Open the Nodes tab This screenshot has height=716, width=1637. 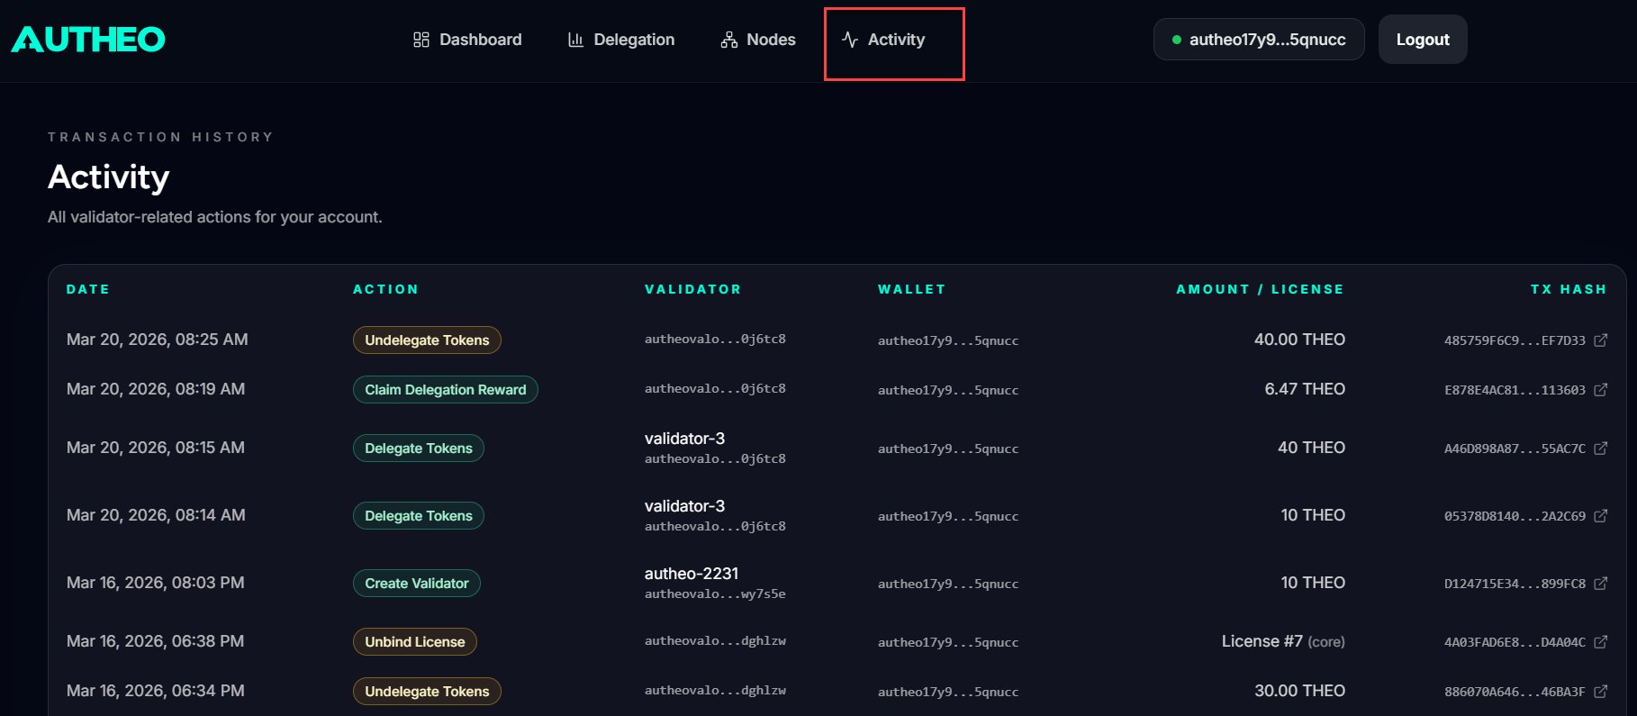click(x=758, y=40)
